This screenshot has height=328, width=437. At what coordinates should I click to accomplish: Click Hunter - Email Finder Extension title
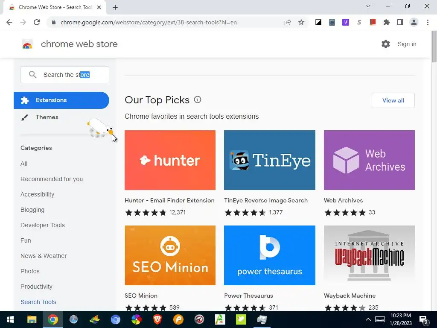(x=169, y=200)
